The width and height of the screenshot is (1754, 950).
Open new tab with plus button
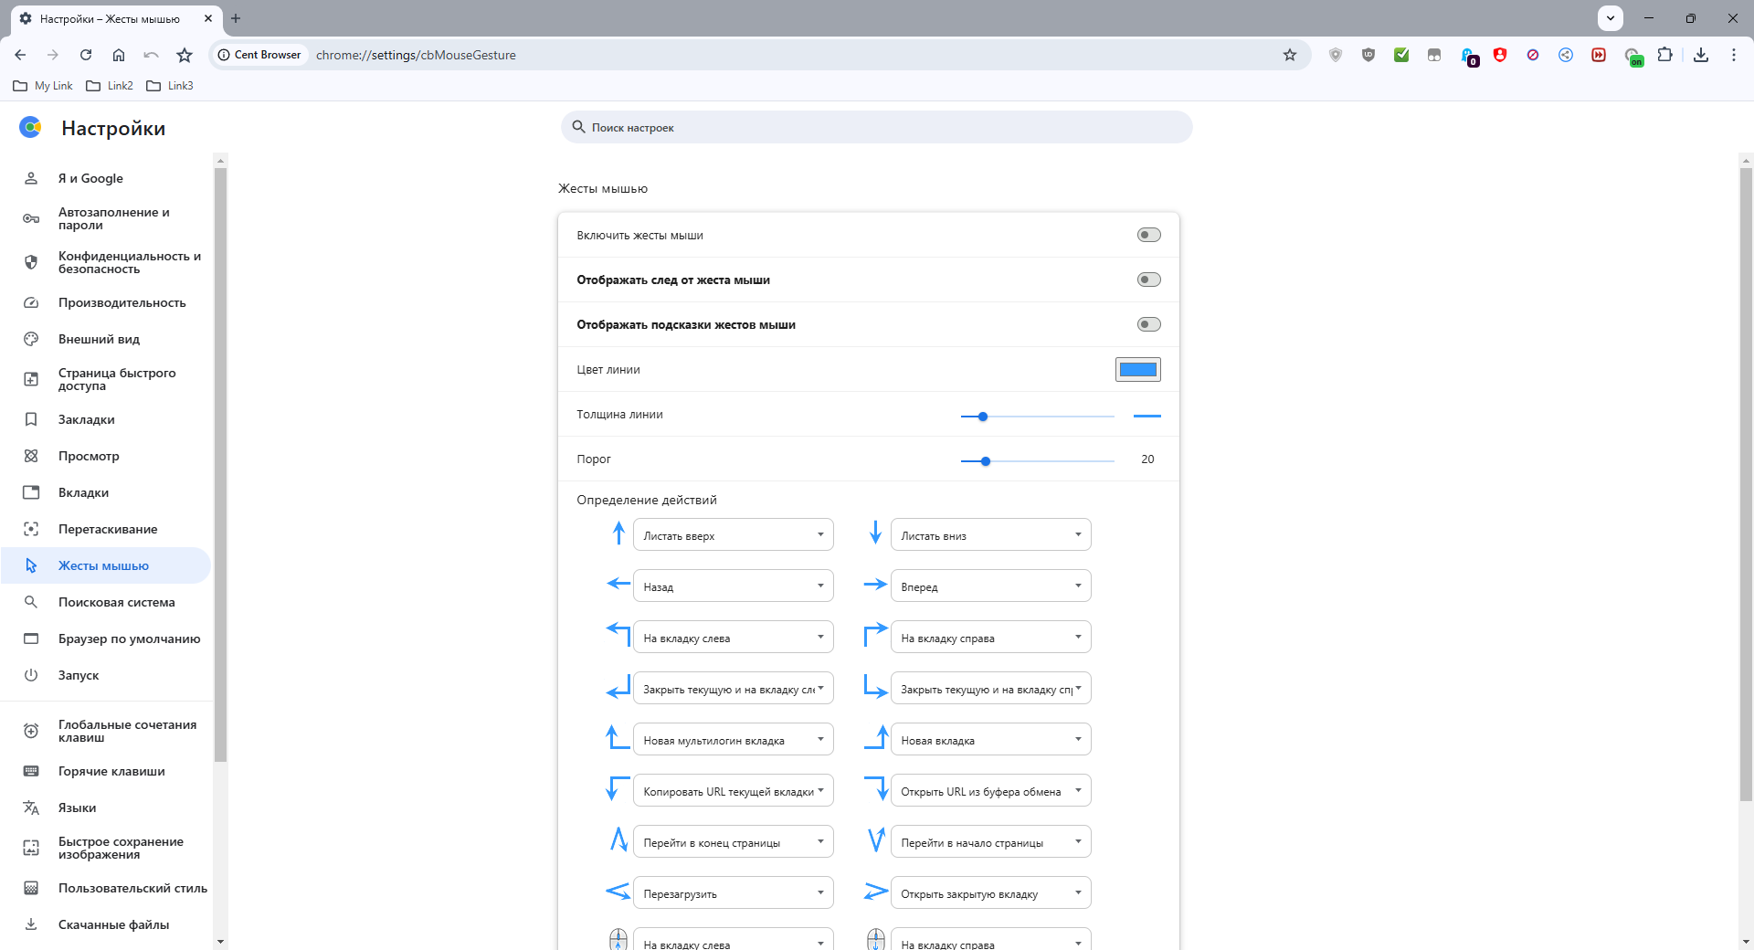236,18
